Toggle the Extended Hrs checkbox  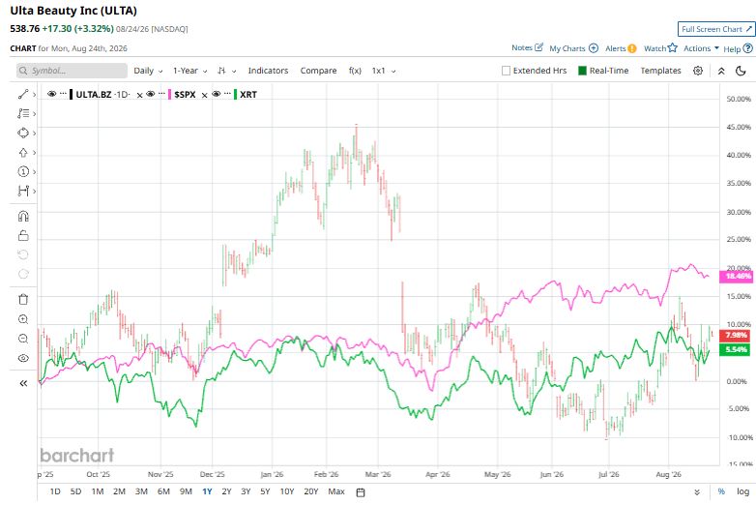pyautogui.click(x=506, y=71)
